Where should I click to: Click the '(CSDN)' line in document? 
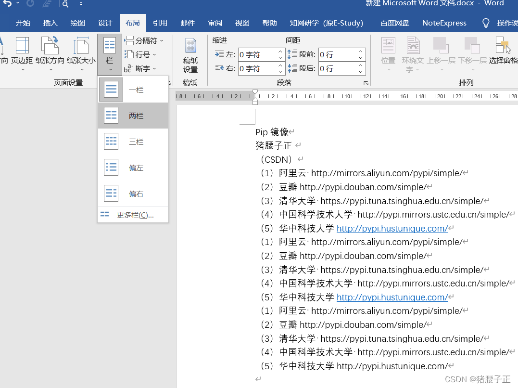point(277,159)
